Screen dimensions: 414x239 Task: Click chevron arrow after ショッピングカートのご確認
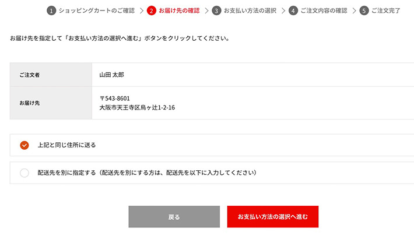pos(142,10)
